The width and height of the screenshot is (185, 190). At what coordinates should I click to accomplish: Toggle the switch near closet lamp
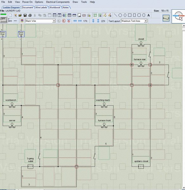tap(150, 54)
